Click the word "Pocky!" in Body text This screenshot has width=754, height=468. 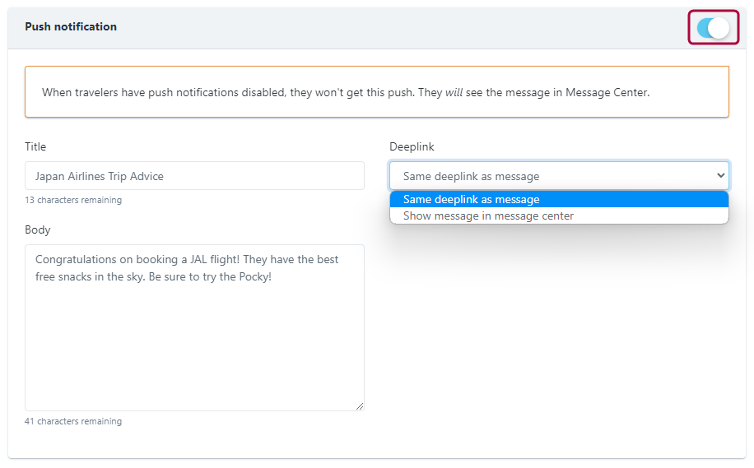[x=254, y=276]
